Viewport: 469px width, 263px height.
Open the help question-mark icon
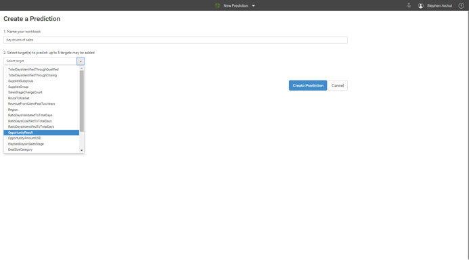pyautogui.click(x=461, y=5)
